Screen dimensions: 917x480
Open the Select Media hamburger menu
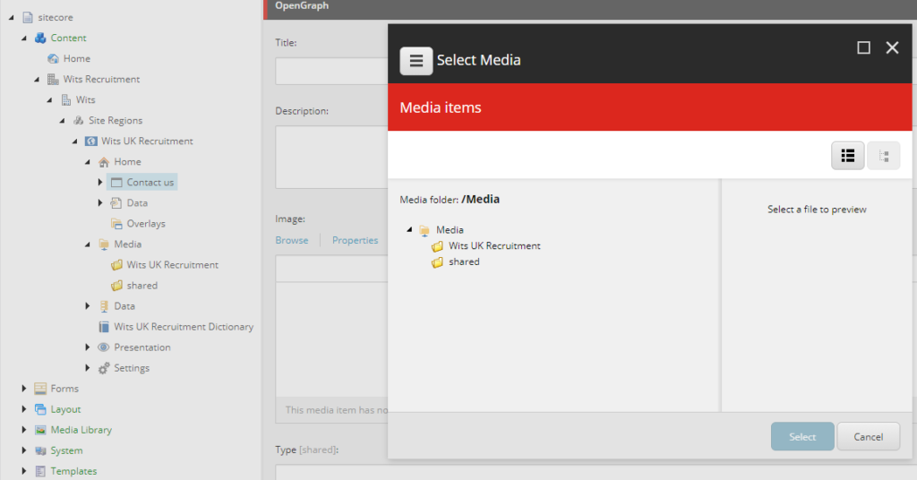coord(416,61)
